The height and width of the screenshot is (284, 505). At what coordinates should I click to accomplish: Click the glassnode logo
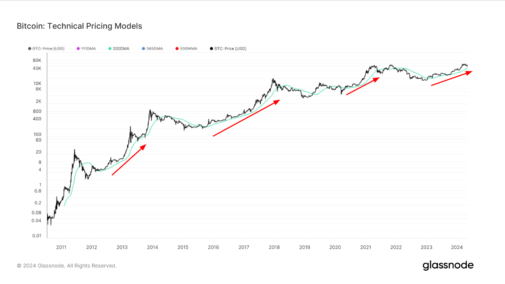448,265
